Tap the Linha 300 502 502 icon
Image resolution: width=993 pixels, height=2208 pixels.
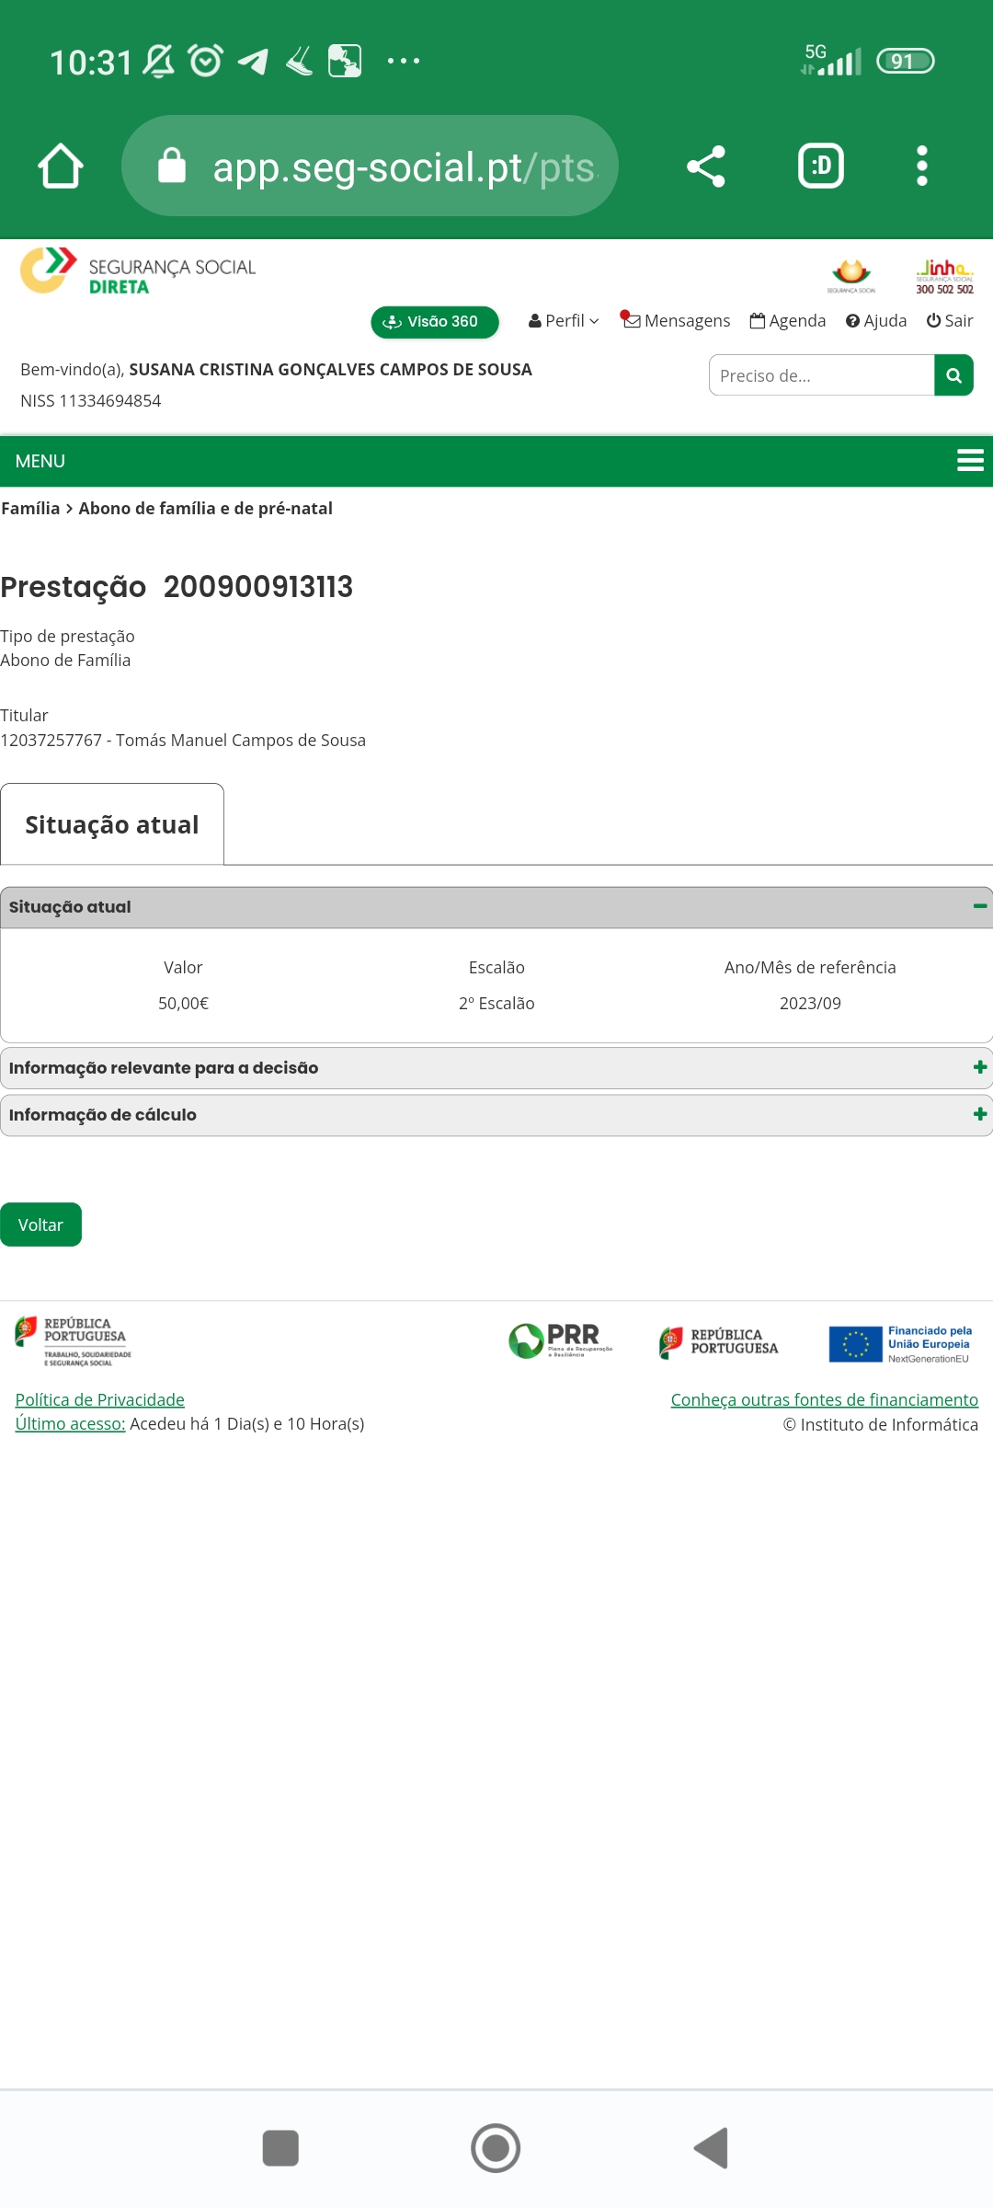944,276
